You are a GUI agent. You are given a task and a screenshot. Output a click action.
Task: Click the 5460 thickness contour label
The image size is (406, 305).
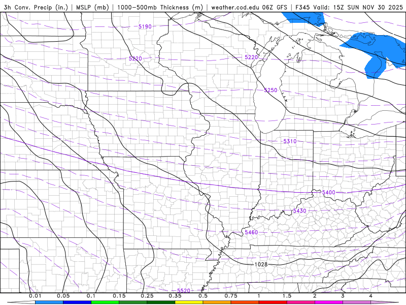[x=251, y=232]
